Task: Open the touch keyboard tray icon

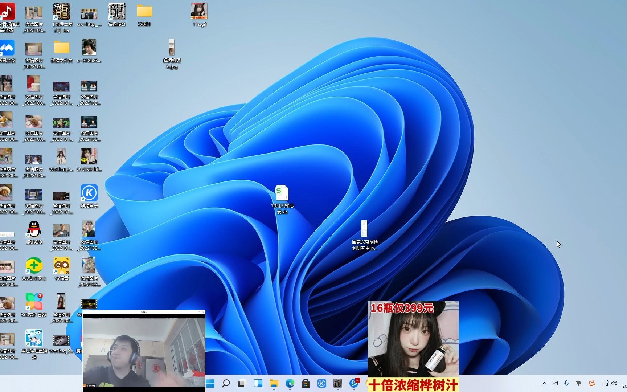Action: coord(555,383)
